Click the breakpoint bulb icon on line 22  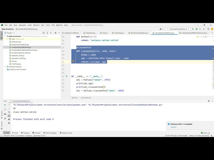[73, 61]
